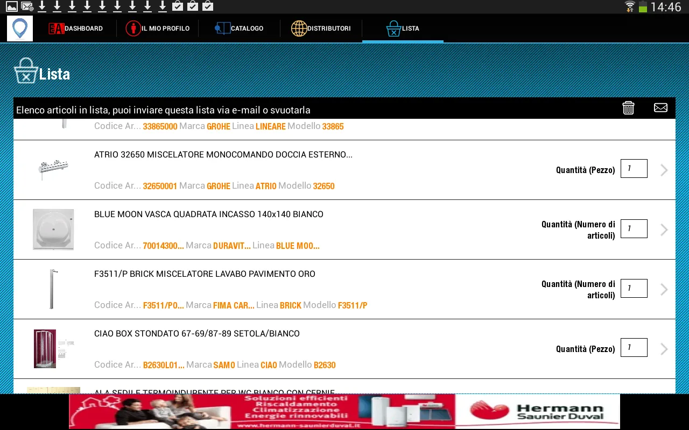Open CIAO BOX shower enclosure thumbnail
This screenshot has height=430, width=689.
(x=53, y=348)
